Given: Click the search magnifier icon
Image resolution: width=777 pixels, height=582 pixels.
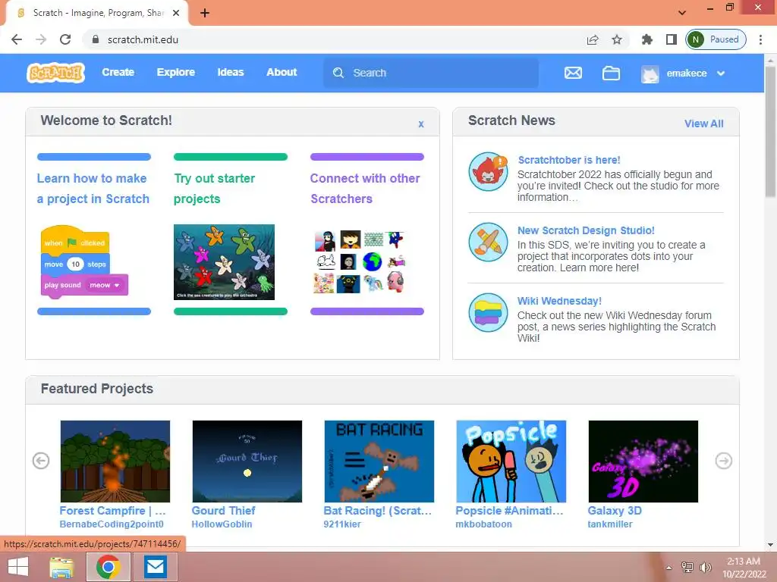Looking at the screenshot, I should (338, 73).
